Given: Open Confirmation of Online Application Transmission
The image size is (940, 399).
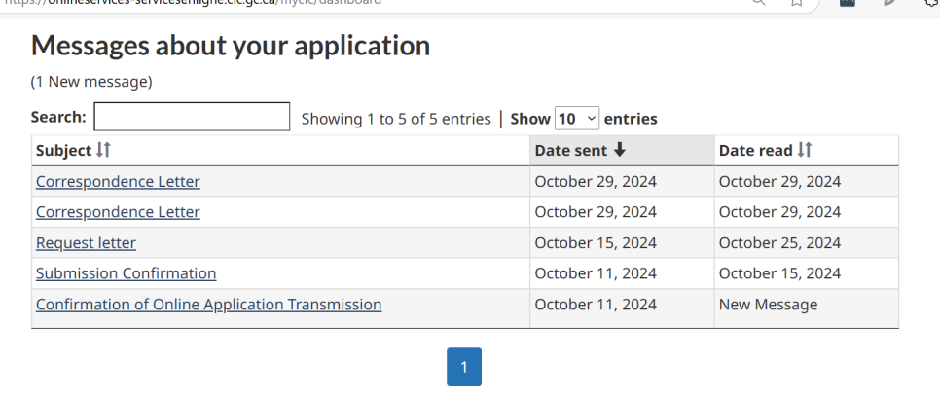Looking at the screenshot, I should [x=208, y=305].
